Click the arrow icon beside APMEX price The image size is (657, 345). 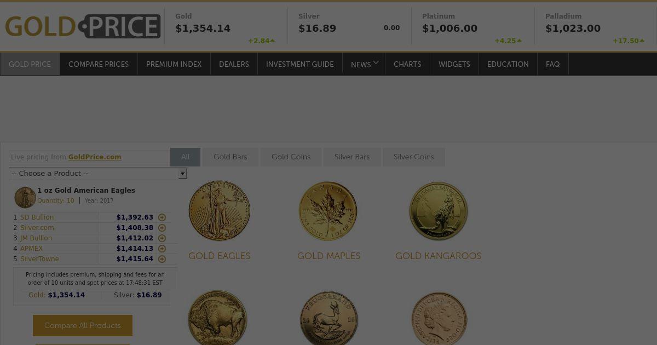(x=162, y=249)
